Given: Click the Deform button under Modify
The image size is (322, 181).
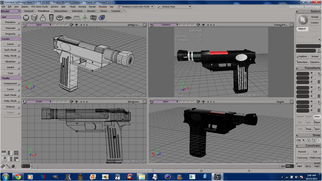Looking at the screenshot, I should tap(10, 107).
